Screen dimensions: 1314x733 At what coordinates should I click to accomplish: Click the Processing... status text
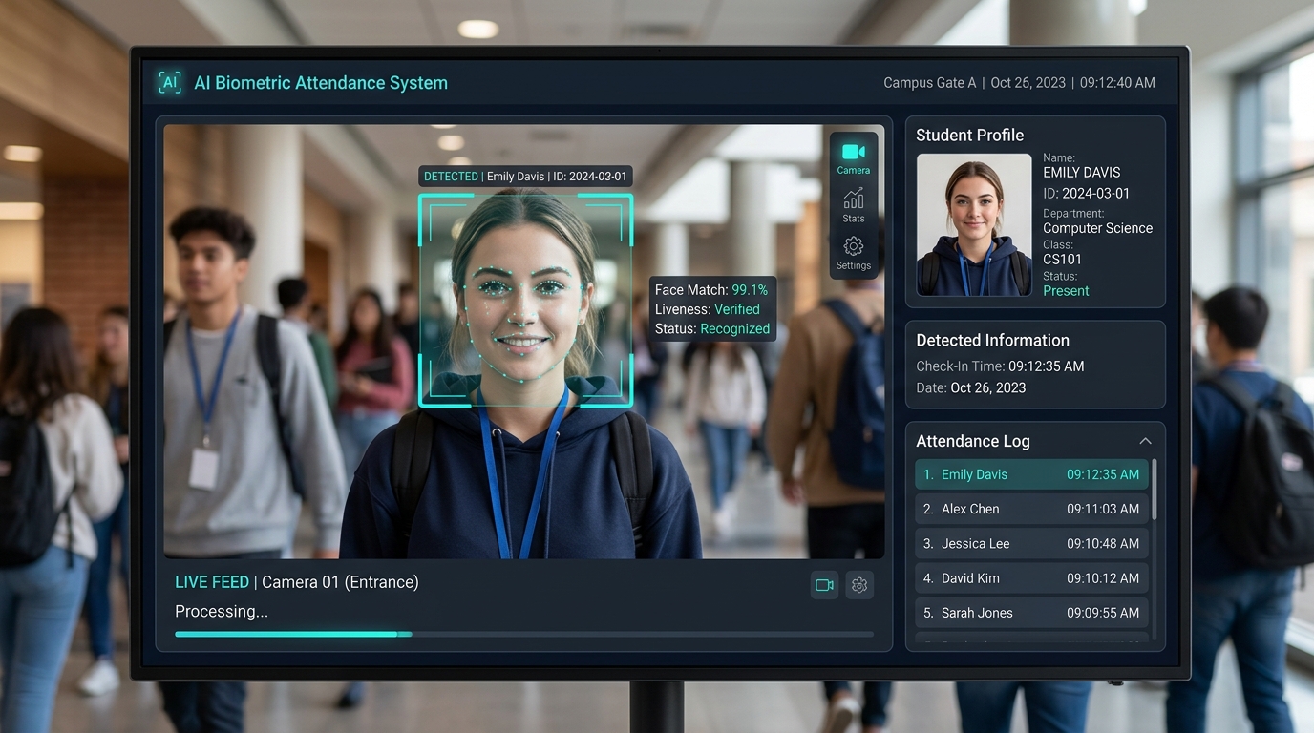[222, 612]
